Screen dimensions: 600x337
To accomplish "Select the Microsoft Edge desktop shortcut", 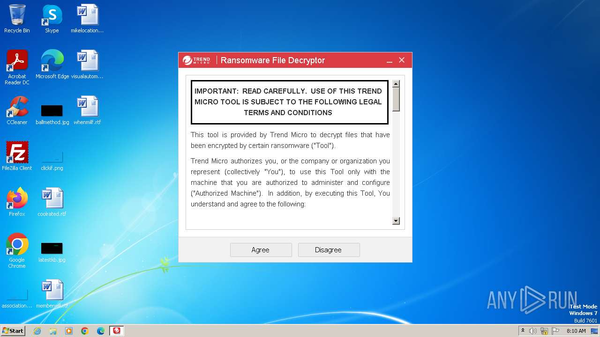I will (52, 65).
